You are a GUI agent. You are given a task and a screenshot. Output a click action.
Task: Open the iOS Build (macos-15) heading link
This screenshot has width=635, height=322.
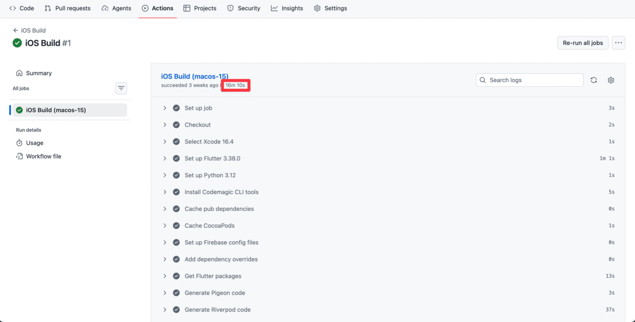pyautogui.click(x=194, y=76)
